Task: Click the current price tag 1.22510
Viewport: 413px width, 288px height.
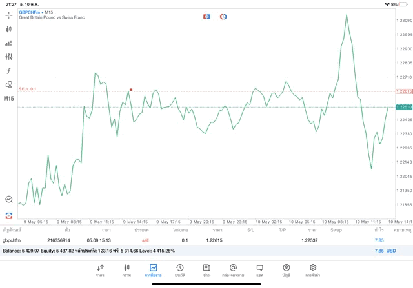Action: [404, 107]
